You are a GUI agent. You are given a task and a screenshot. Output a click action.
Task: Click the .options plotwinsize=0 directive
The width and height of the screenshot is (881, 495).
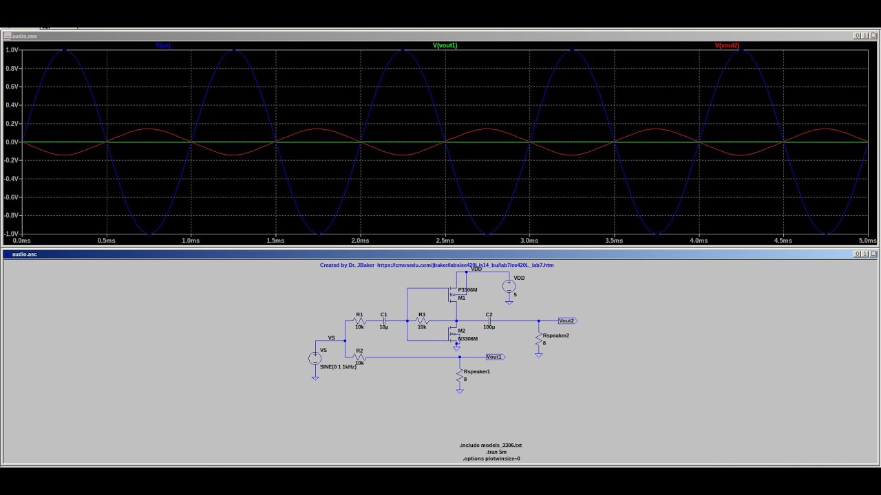491,459
